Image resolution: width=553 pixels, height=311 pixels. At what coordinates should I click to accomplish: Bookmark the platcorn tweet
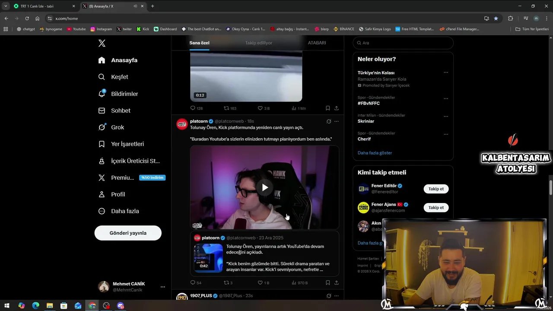(328, 283)
